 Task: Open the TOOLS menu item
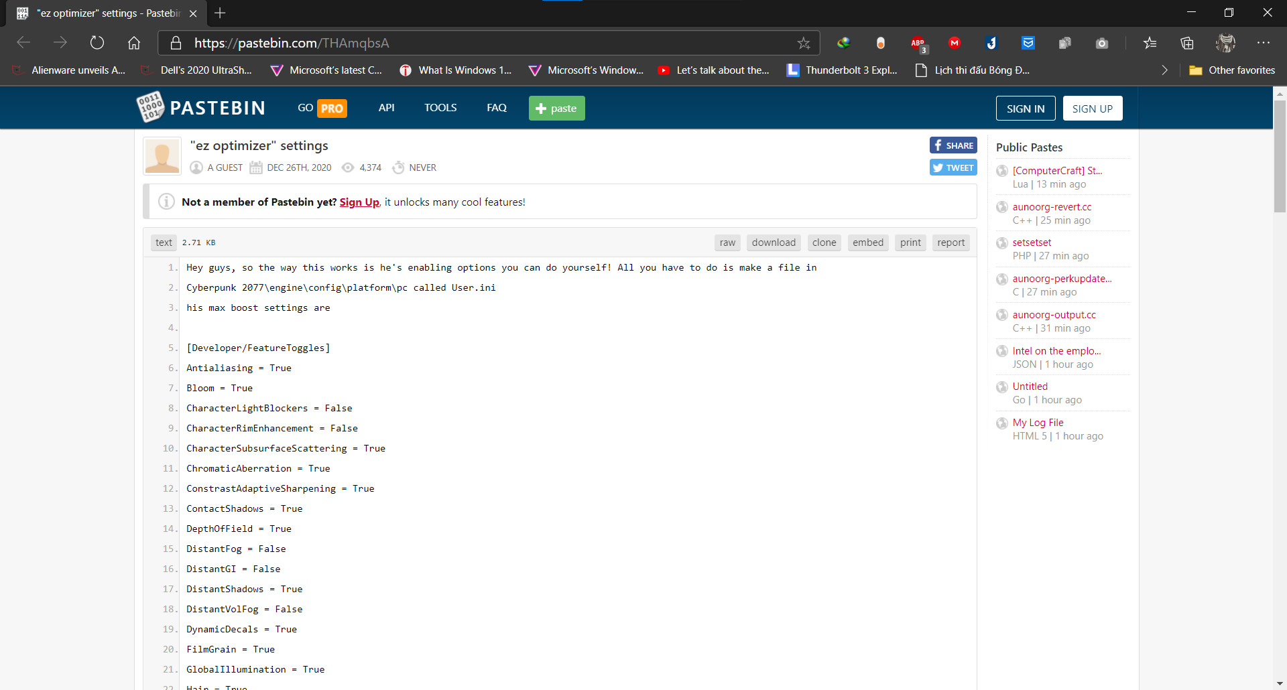coord(440,107)
